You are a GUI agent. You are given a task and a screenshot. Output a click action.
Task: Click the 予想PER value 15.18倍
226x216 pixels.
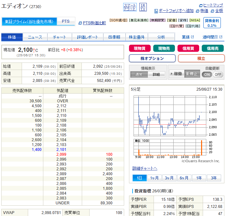tap(168, 199)
